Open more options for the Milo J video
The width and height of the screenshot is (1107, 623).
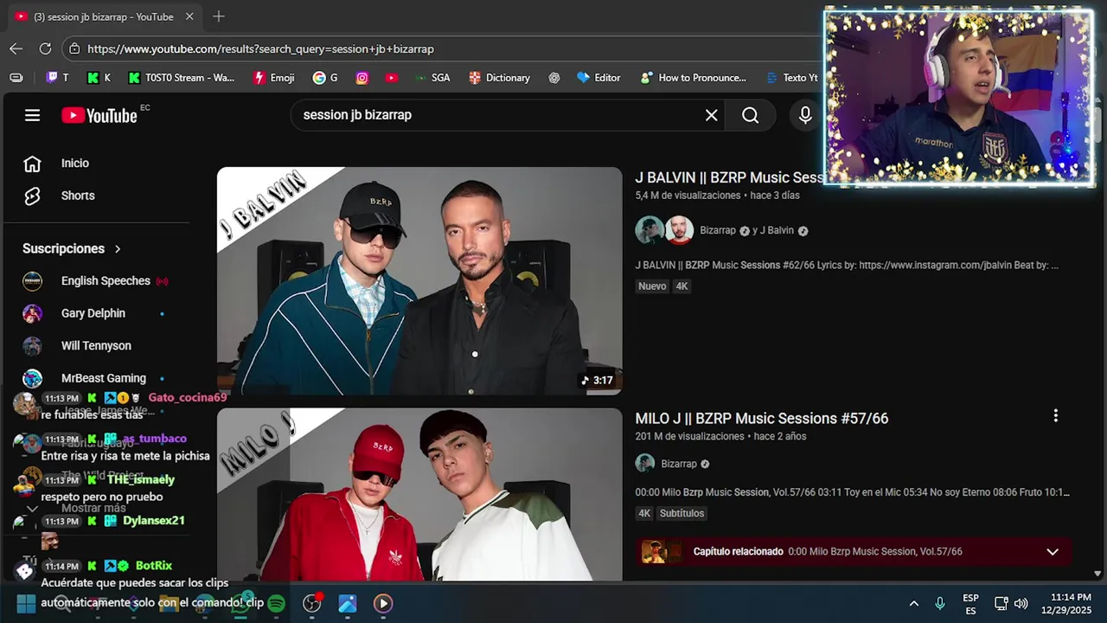pyautogui.click(x=1055, y=416)
